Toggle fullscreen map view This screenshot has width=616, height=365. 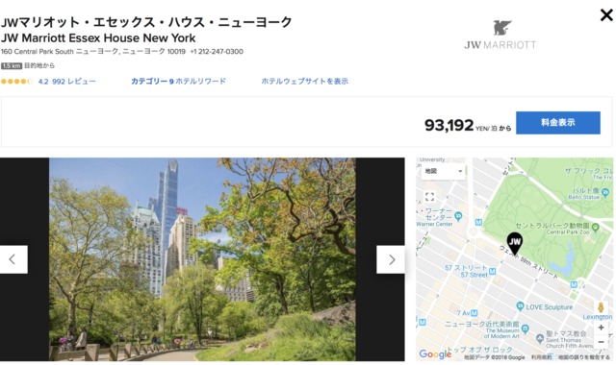[x=429, y=196]
